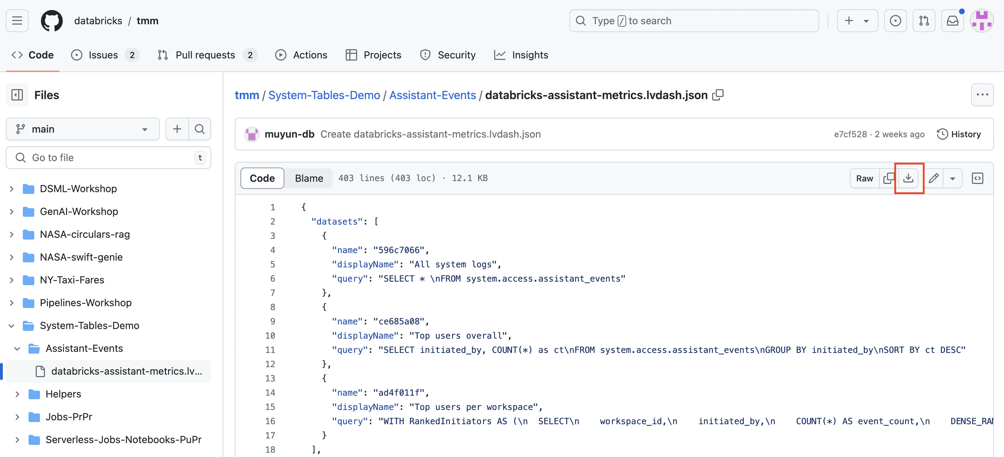1004x457 pixels.
Task: Expand the DSML-Workshop folder
Action: 12,189
